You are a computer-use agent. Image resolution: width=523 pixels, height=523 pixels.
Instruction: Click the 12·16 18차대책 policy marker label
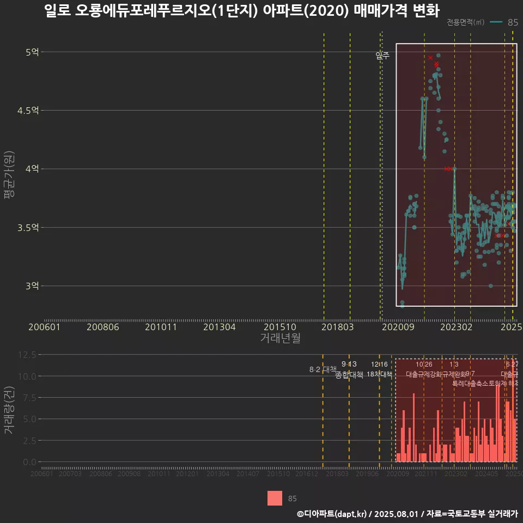pos(379,369)
